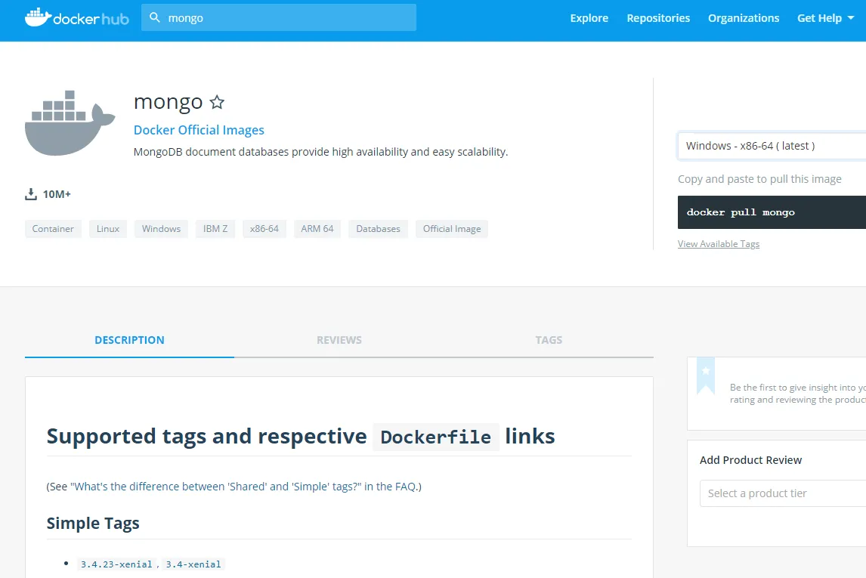Click the download count icon

coord(31,194)
